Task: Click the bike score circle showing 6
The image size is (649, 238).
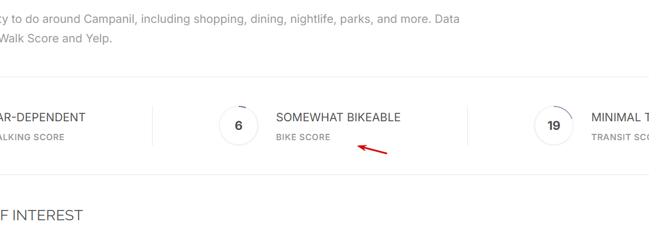Action: click(239, 126)
